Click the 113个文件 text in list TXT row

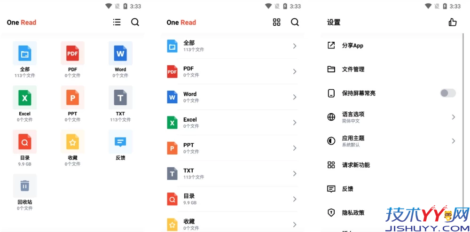pos(194,177)
